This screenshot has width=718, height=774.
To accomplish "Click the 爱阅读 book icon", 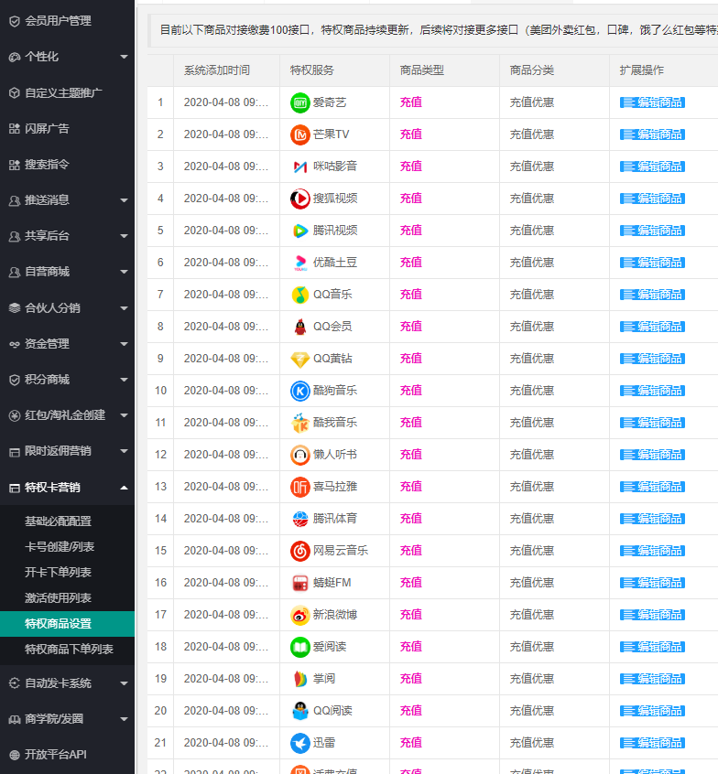I will [x=300, y=647].
